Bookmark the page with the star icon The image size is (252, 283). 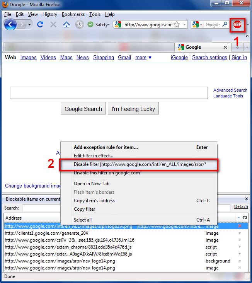point(177,24)
